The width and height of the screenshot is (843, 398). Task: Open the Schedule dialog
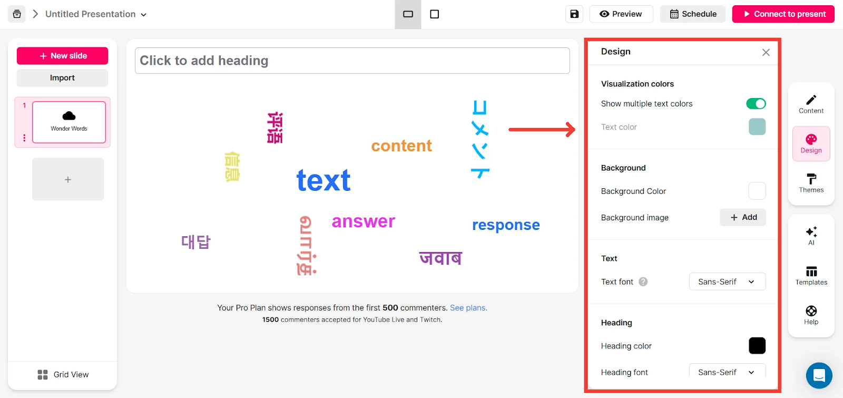click(x=693, y=14)
